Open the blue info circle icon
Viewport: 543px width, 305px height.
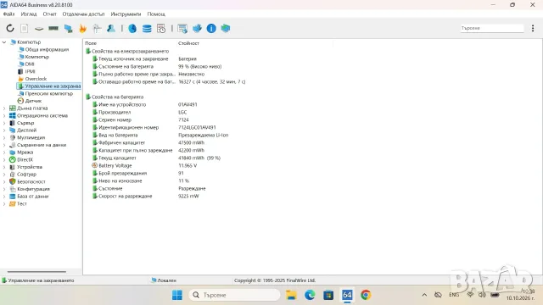[211, 28]
